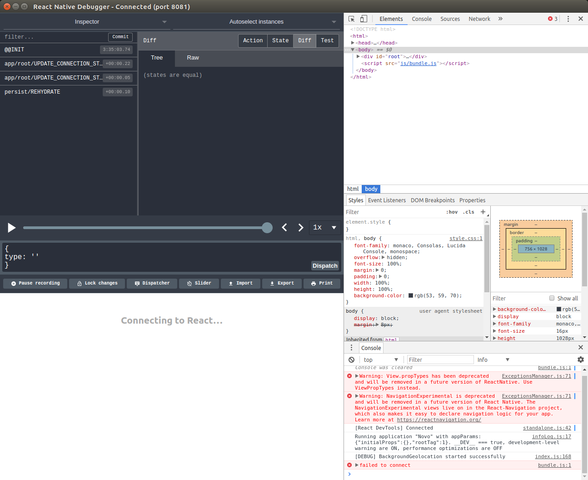The height and width of the screenshot is (480, 588).
Task: Expand font-family computed property
Action: click(494, 324)
